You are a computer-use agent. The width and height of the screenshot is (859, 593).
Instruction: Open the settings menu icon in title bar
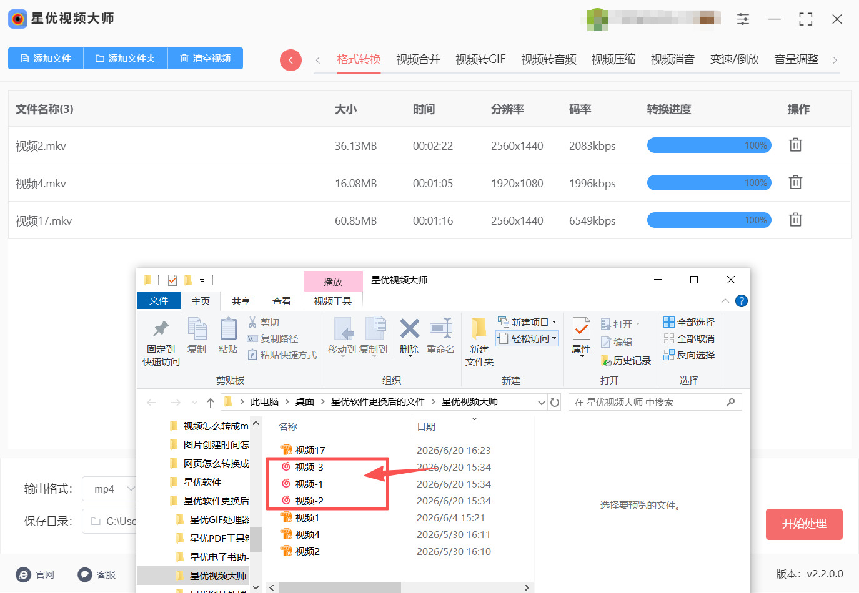pos(743,19)
